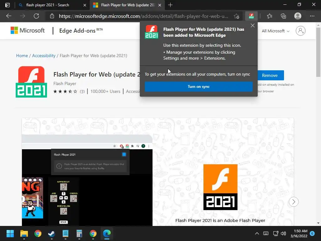The height and width of the screenshot is (241, 321).
Task: Open Windows Start menu
Action: [x=10, y=233]
